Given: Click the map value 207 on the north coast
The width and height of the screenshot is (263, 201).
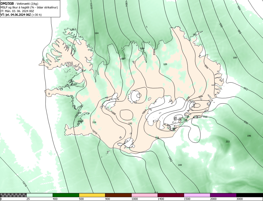Looking at the screenshot, I should pyautogui.click(x=124, y=59).
